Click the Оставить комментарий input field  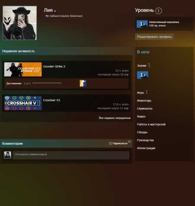pyautogui.click(x=71, y=155)
